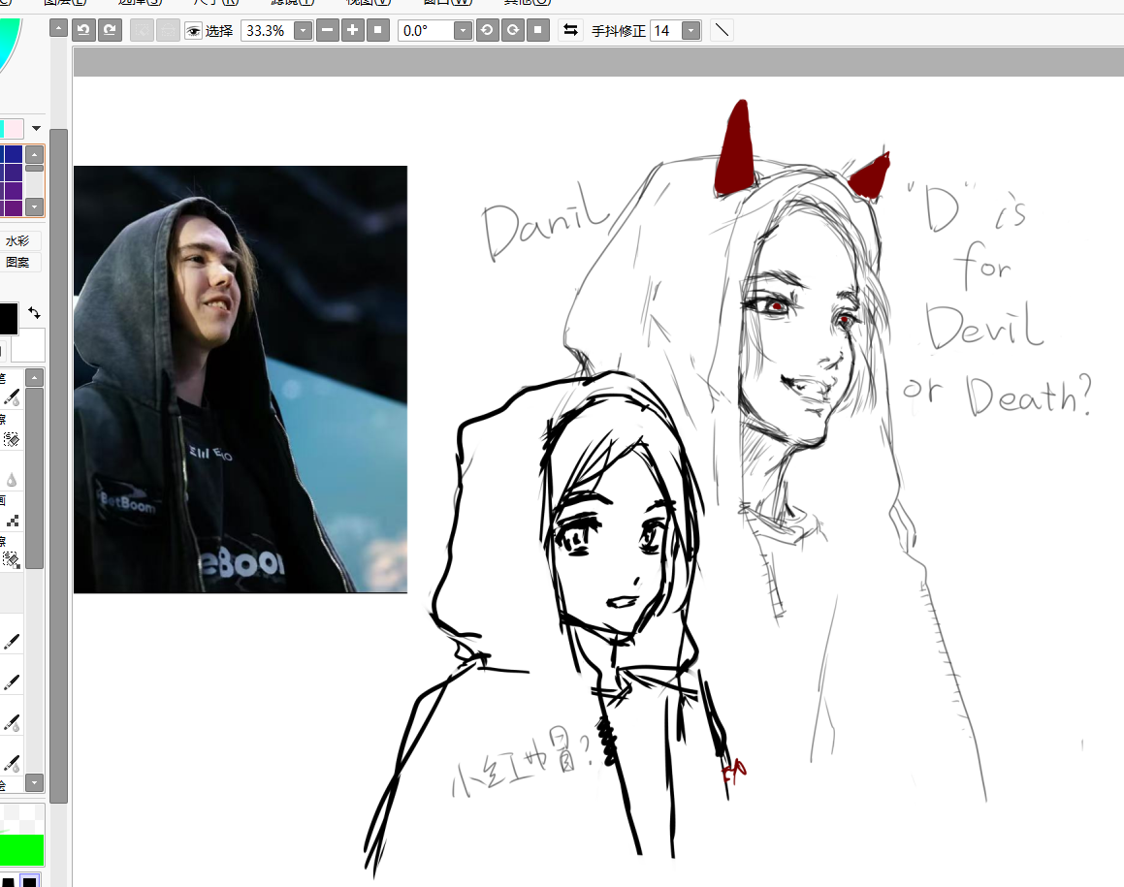Rotate canvas clockwise
The height and width of the screenshot is (887, 1124).
coord(513,30)
